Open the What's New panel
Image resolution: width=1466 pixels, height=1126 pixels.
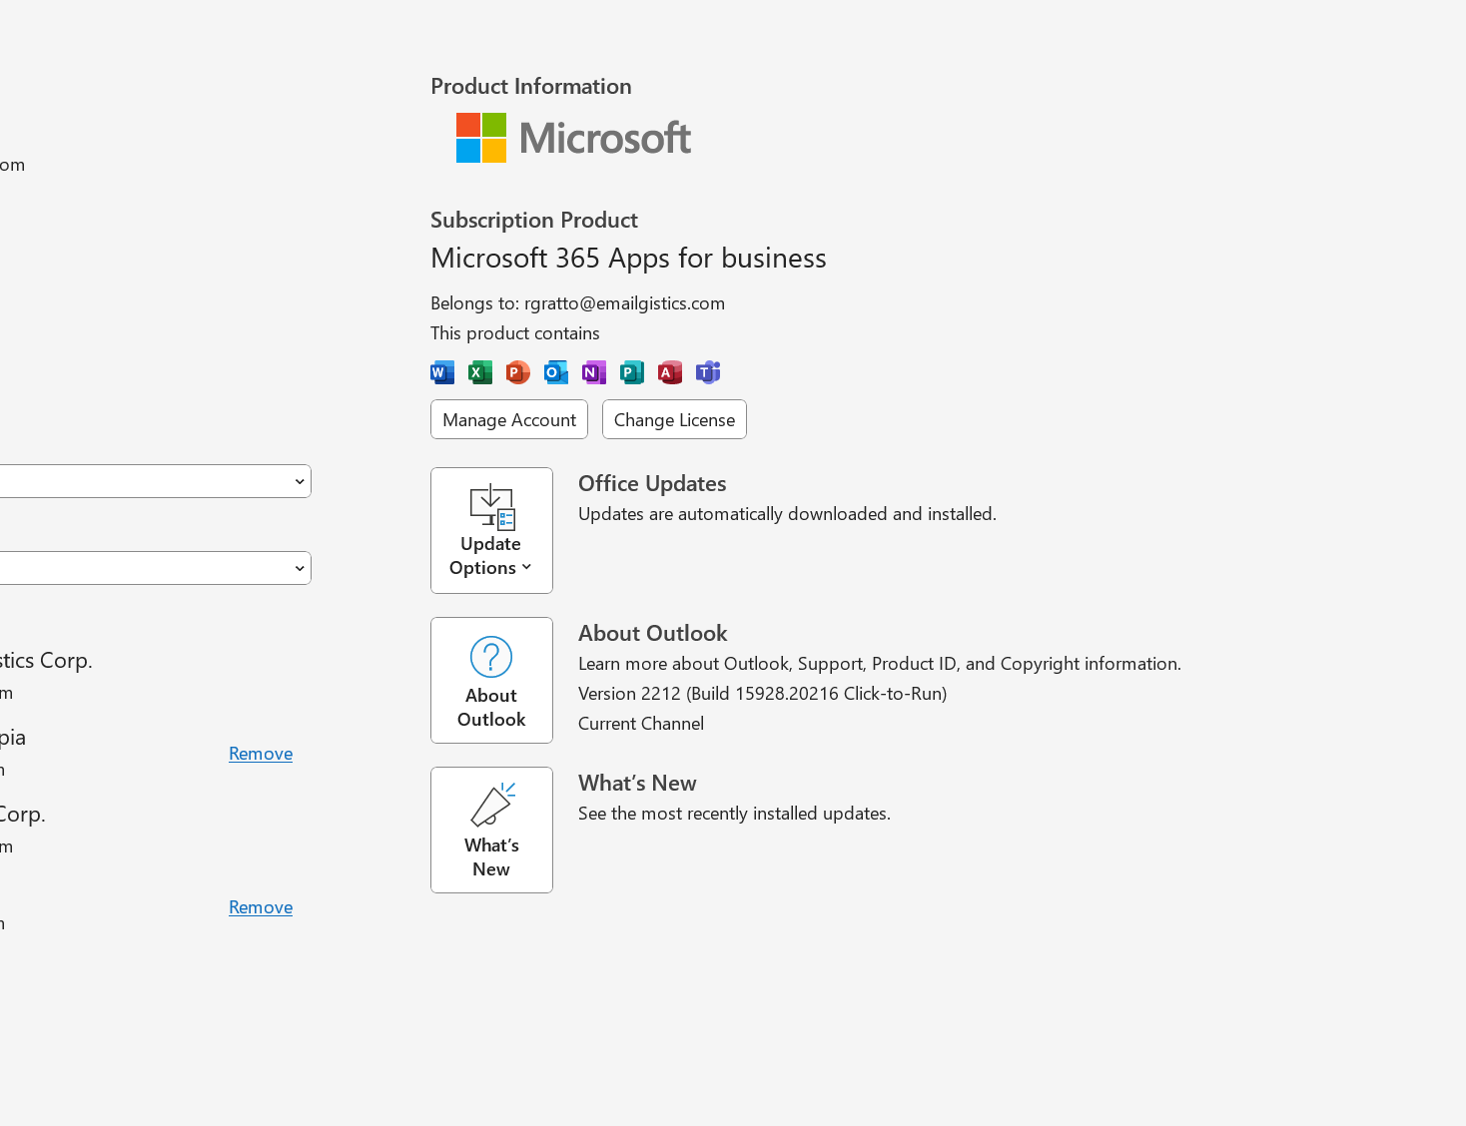coord(490,830)
